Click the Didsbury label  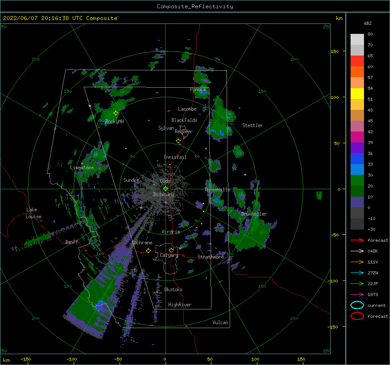coord(163,194)
